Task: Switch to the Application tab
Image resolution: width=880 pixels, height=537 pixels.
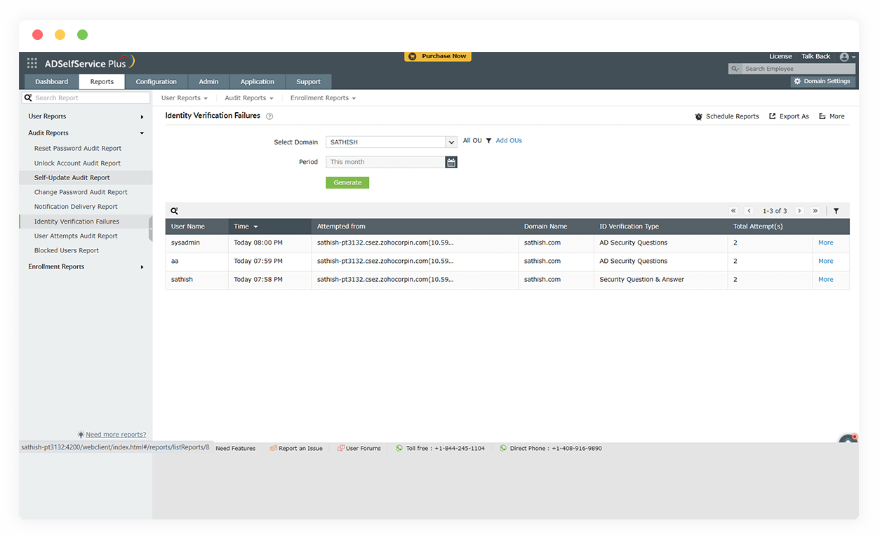Action: 258,82
